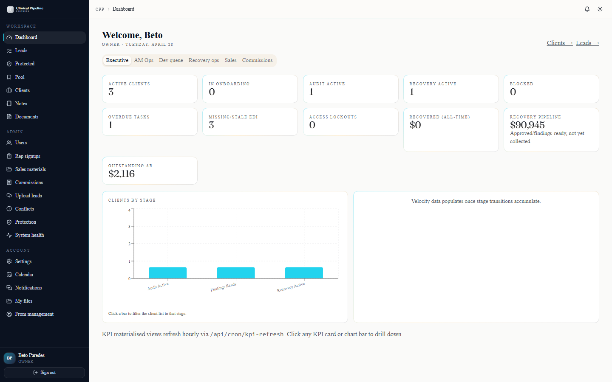Click the Upload leads cloud icon
The image size is (612, 382).
coord(9,196)
